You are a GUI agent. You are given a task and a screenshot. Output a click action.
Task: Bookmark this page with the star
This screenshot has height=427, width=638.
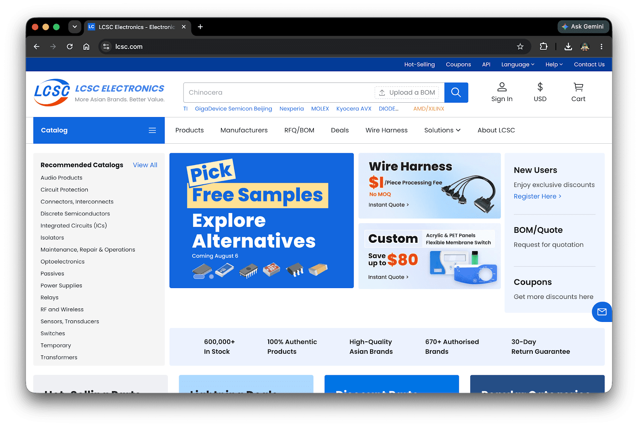tap(520, 47)
